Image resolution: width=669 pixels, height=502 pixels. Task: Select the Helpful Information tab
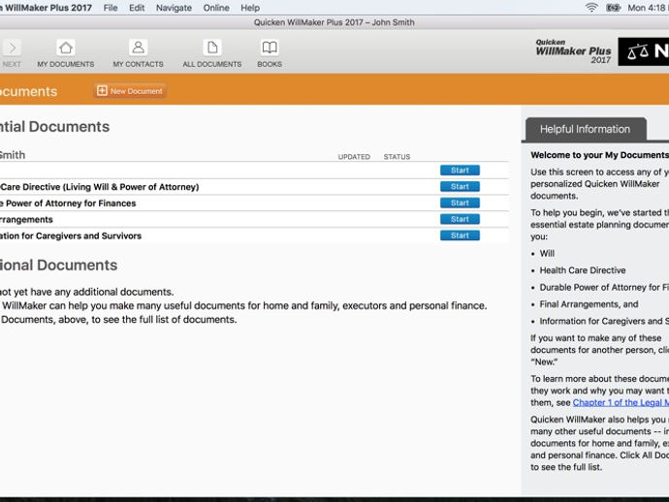click(586, 129)
